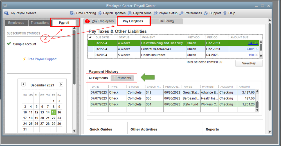The height and width of the screenshot is (146, 281).
Task: Sort payment history by Payee column
Action: (188, 86)
